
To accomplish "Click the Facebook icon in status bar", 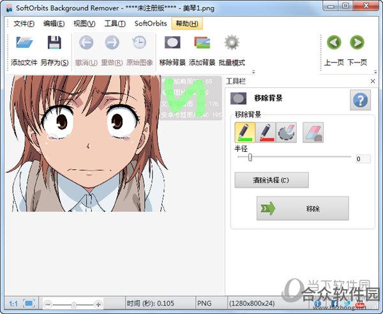I will pyautogui.click(x=334, y=304).
